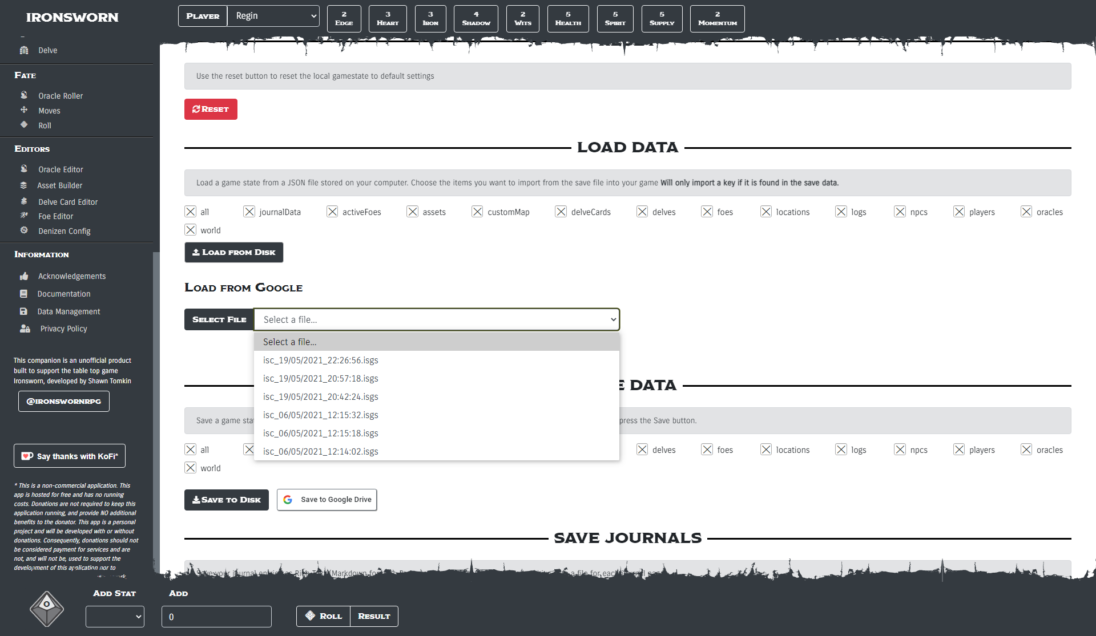Image resolution: width=1096 pixels, height=636 pixels.
Task: Click the Google logo on Save to Drive
Action: pos(288,500)
